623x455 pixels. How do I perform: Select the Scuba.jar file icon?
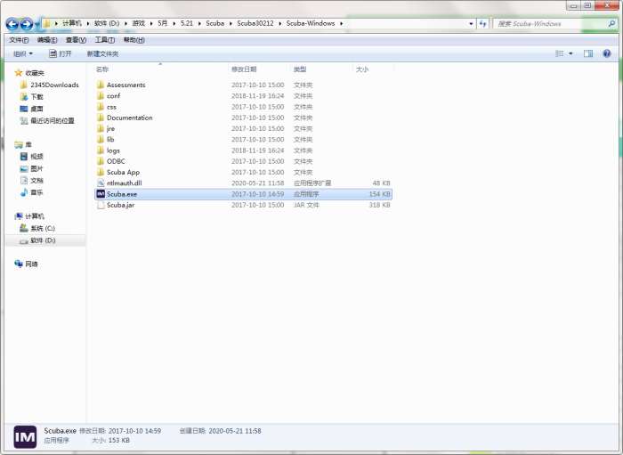click(x=101, y=205)
